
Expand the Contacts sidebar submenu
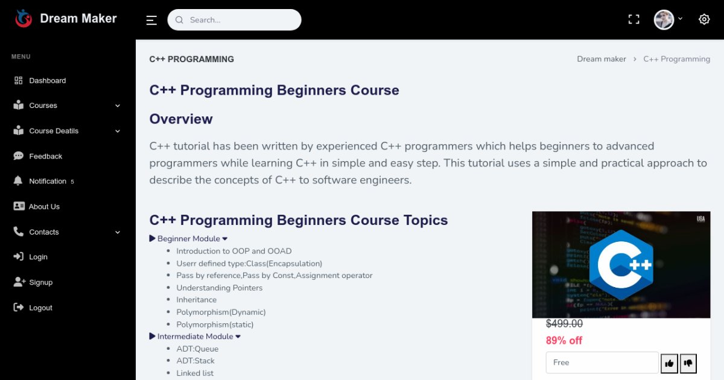tap(66, 232)
